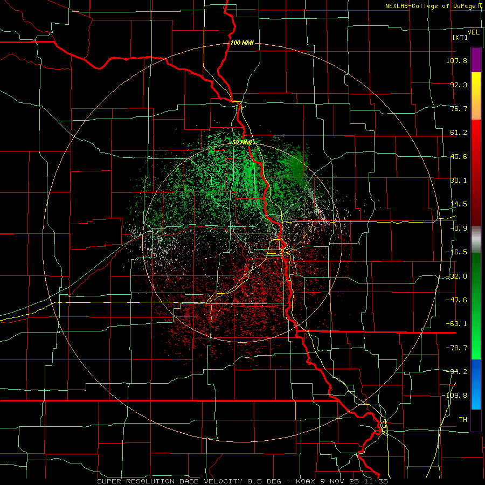Image resolution: width=485 pixels, height=485 pixels.
Task: Click the [KT] units label
Action: (x=460, y=37)
